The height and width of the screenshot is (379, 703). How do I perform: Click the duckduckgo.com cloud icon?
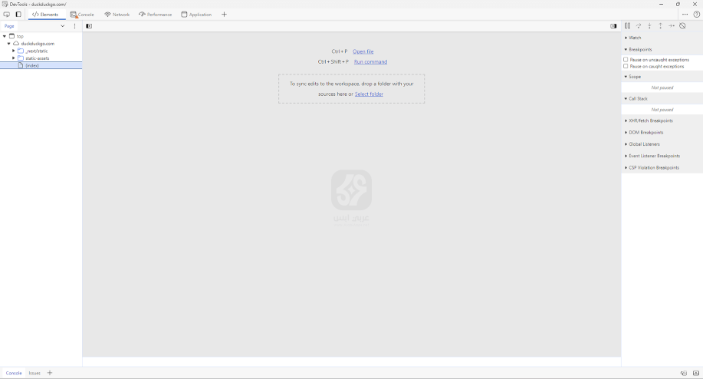tap(16, 44)
